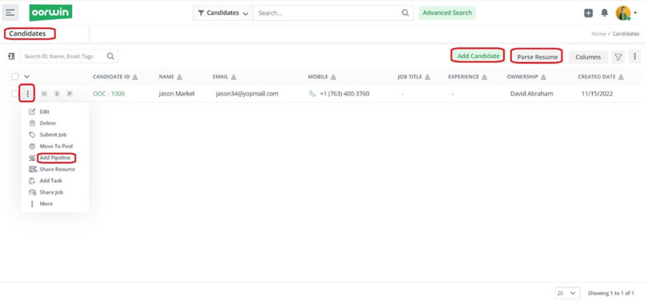646x301 pixels.
Task: Click the S badge on Jason Markel row
Action: pyautogui.click(x=57, y=94)
